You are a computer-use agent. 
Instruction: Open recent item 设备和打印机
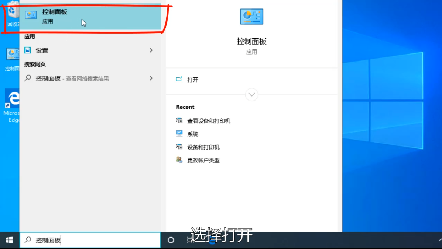[203, 147]
